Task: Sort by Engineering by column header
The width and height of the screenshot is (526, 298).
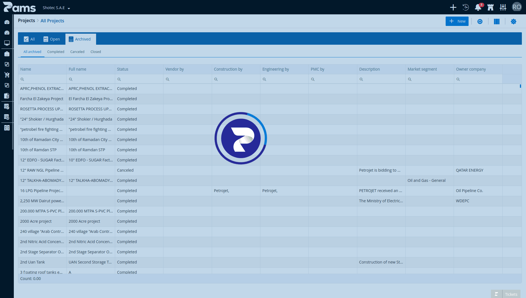Action: (x=284, y=69)
